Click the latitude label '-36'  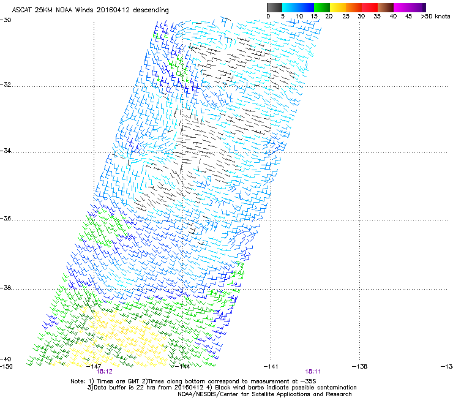(x=6, y=218)
